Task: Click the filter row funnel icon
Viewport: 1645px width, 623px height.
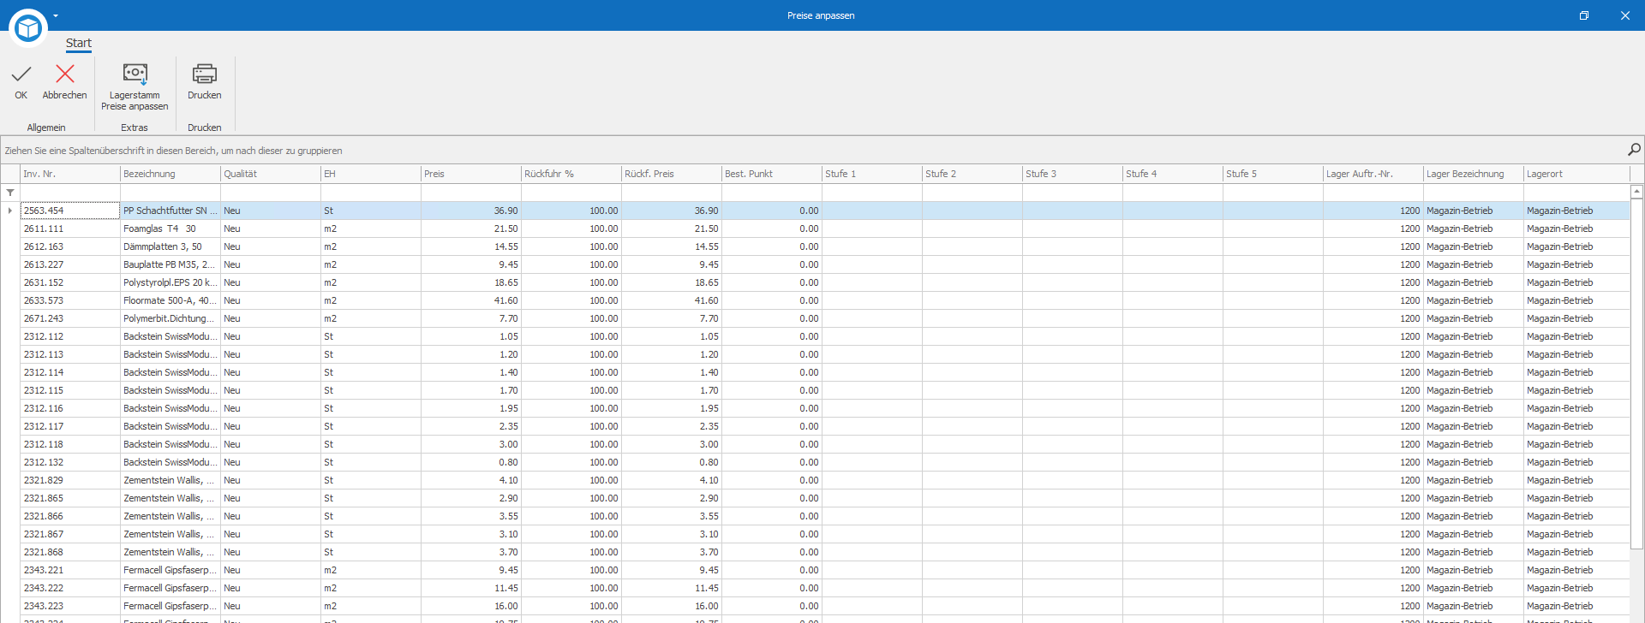Action: point(10,193)
